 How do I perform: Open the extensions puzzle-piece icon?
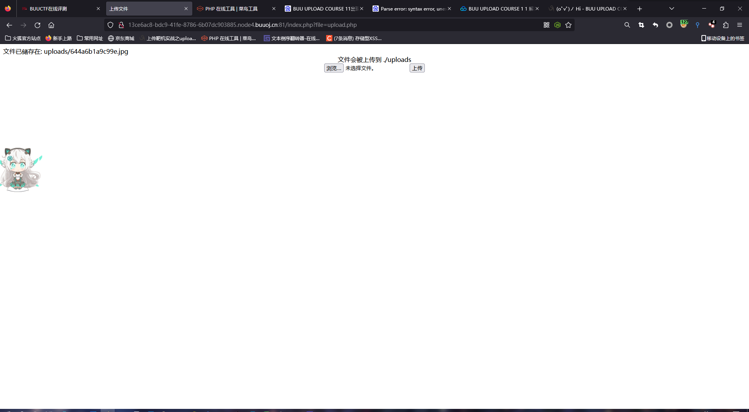(x=726, y=25)
